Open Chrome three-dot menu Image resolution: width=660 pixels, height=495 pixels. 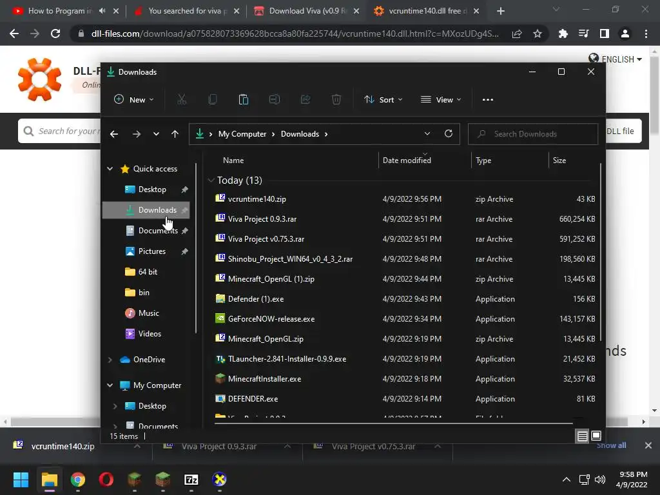coord(646,34)
